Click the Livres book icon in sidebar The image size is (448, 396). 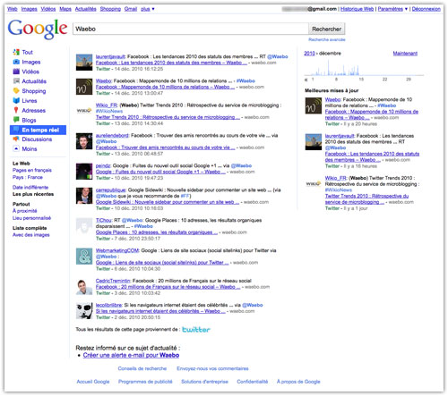click(x=16, y=100)
